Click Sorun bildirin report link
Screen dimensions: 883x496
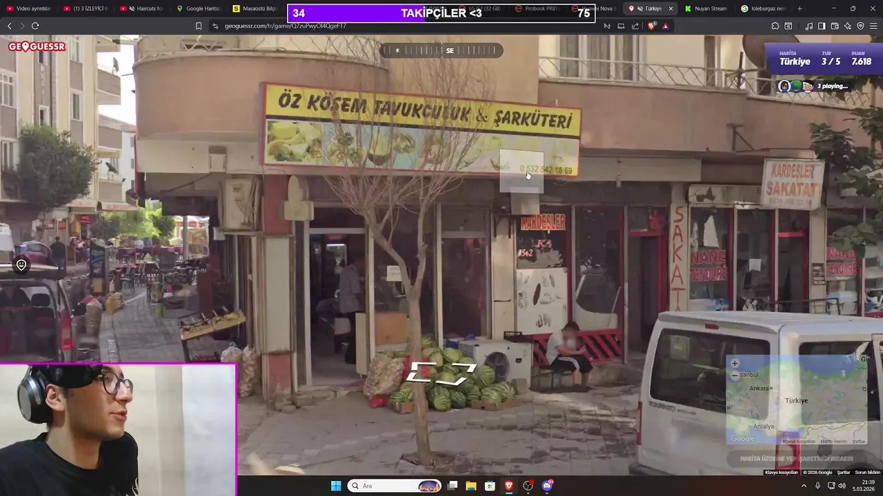[868, 473]
